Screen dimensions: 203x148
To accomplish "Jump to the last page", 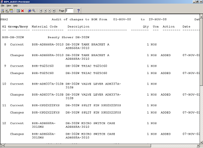I will tap(54, 11).
